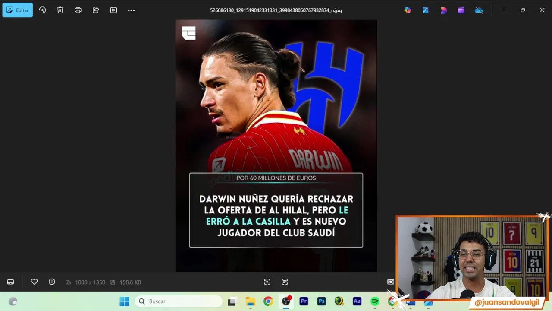Open OBS Studio from the taskbar
The width and height of the screenshot is (552, 311).
(x=286, y=301)
